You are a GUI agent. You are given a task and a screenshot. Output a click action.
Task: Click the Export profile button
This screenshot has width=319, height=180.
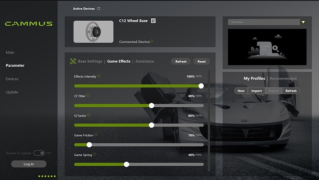(x=273, y=91)
